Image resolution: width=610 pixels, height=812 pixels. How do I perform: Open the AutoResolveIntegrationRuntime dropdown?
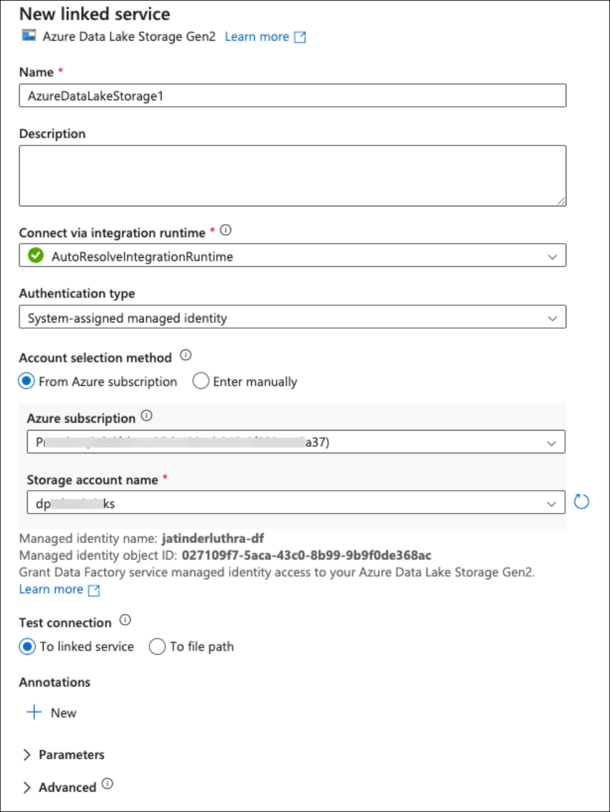tap(292, 256)
